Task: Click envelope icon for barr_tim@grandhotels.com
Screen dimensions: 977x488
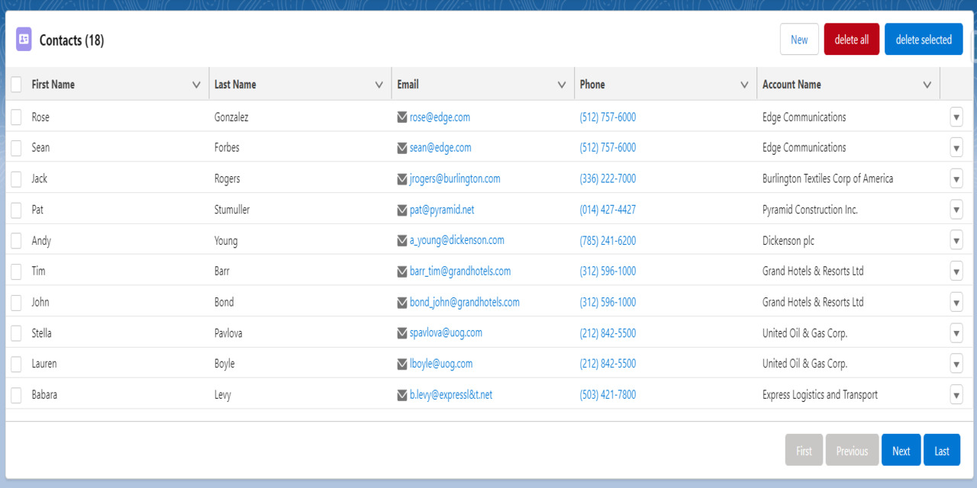Action: 402,271
